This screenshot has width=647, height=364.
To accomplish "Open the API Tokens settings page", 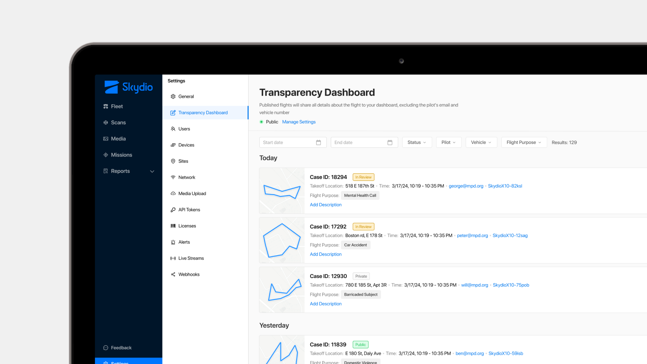I will [x=189, y=210].
